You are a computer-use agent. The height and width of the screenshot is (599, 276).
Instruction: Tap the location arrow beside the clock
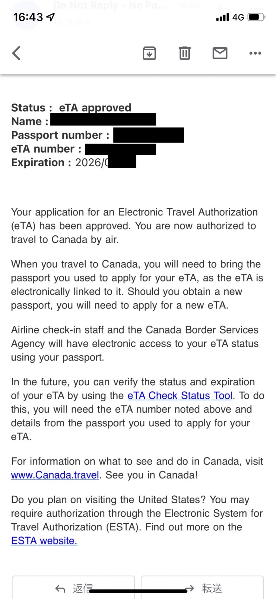pos(51,17)
